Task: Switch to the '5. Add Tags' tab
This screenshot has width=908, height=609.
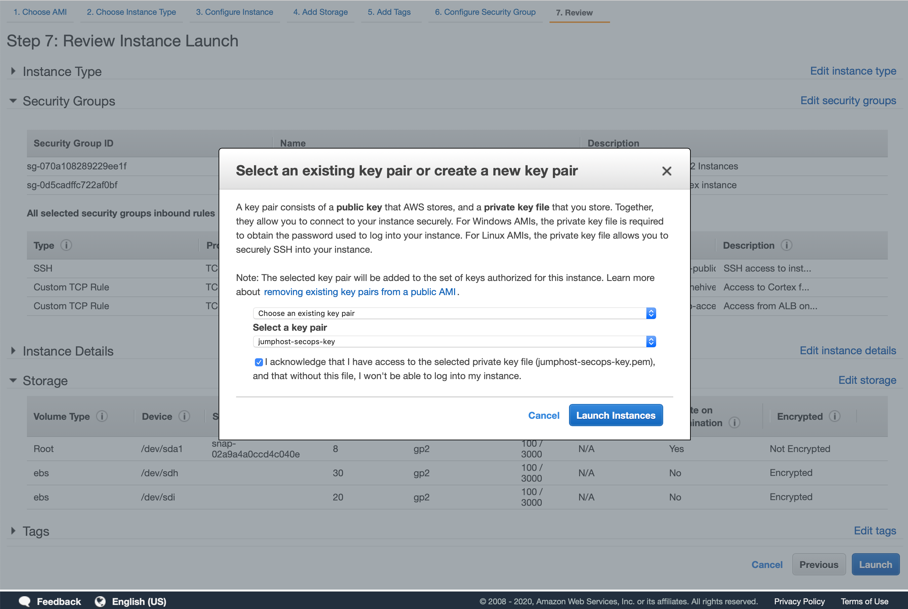Action: (389, 12)
